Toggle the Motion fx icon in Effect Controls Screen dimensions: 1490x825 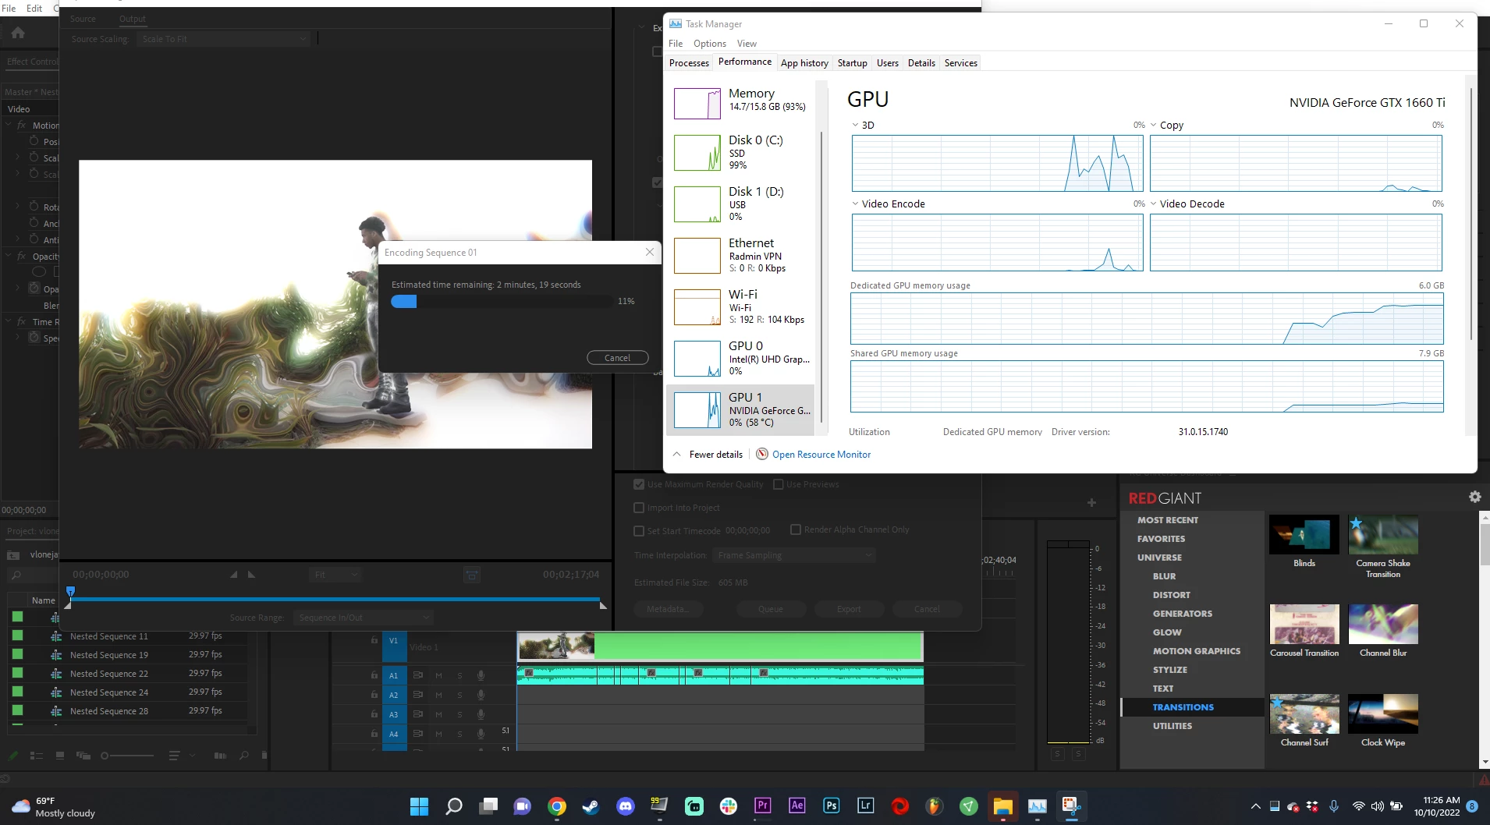point(21,125)
